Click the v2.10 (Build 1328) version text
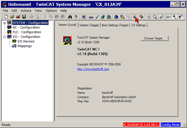 tap(88, 42)
